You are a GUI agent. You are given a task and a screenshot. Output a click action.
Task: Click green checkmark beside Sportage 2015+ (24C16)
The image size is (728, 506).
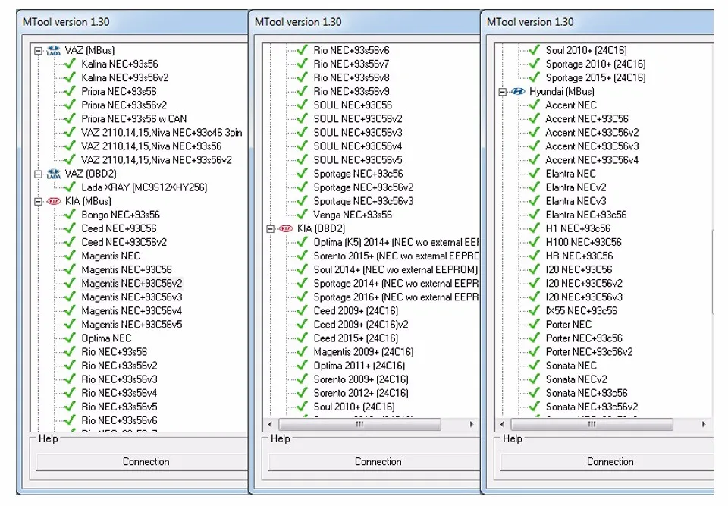point(535,77)
